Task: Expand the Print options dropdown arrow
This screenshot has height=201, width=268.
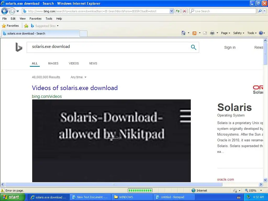Action: [x=217, y=33]
